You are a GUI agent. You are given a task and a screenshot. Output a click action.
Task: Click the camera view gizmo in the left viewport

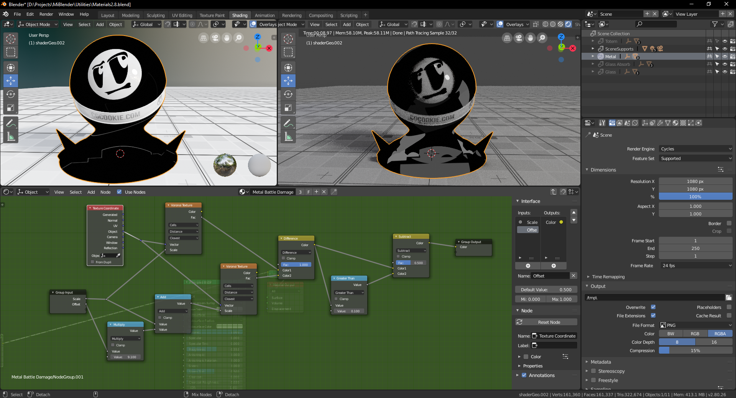tap(215, 38)
